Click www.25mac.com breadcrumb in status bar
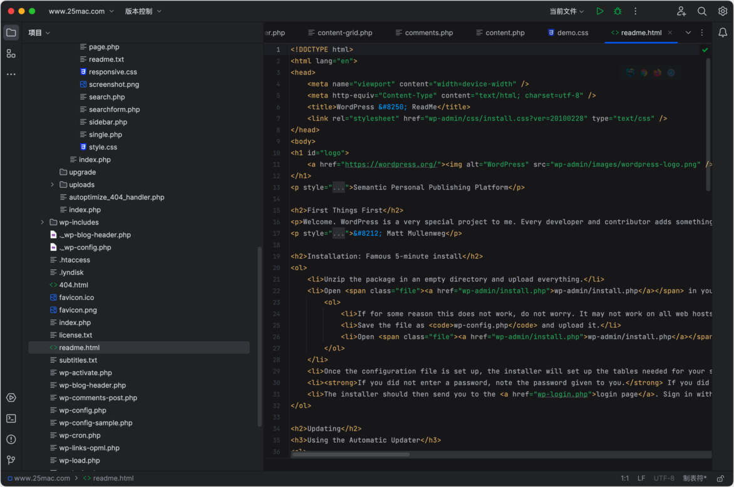This screenshot has height=487, width=734. click(x=38, y=478)
